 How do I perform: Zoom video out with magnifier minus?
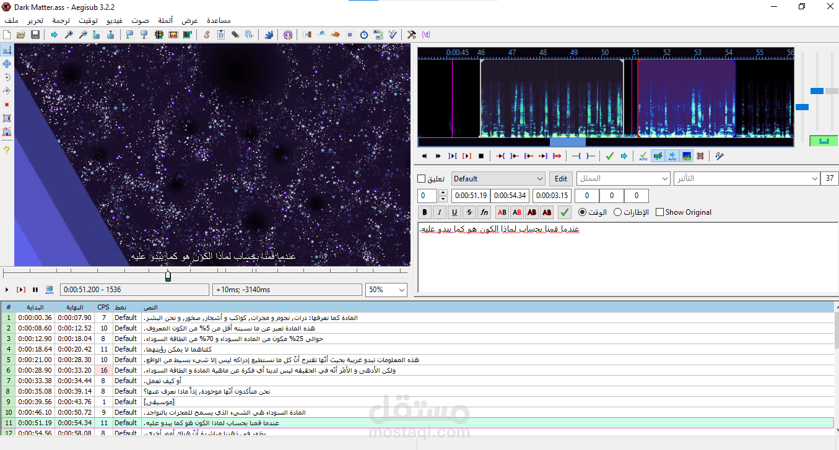pyautogui.click(x=82, y=35)
